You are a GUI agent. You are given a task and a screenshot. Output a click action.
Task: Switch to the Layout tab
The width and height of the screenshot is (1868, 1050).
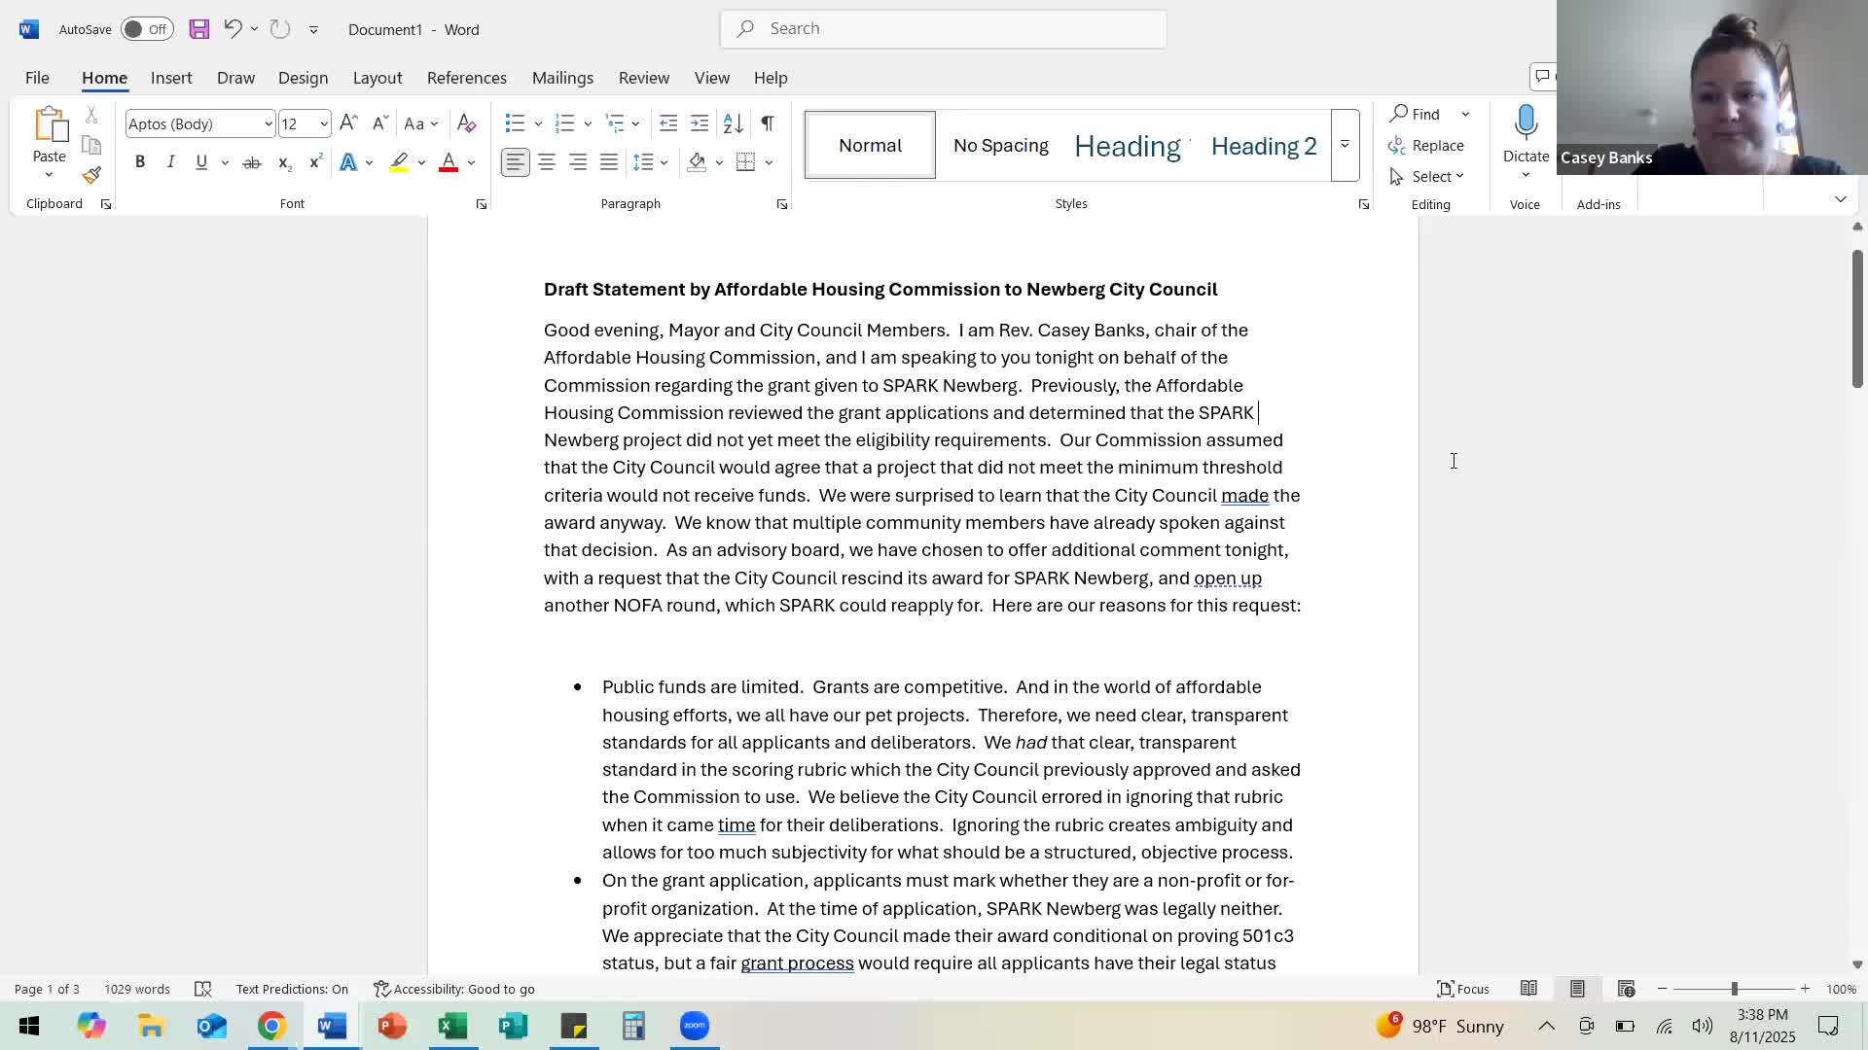pos(377,78)
